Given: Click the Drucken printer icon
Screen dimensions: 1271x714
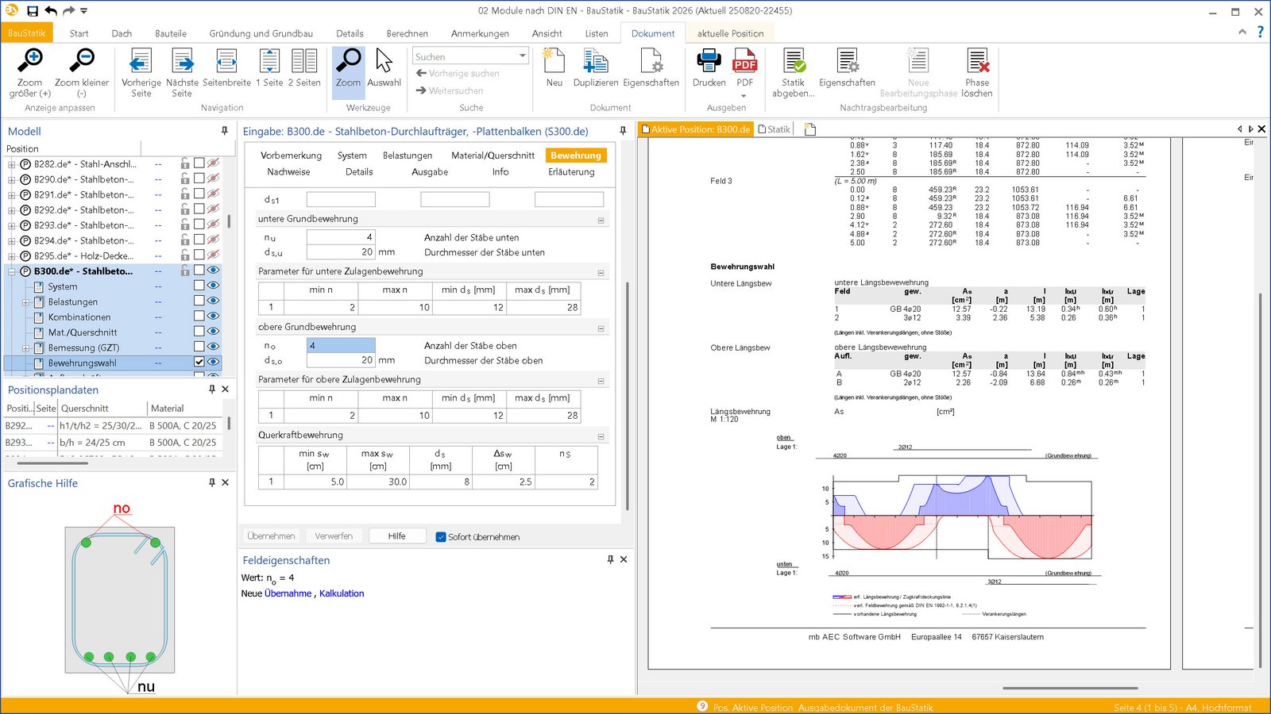Looking at the screenshot, I should coord(709,62).
